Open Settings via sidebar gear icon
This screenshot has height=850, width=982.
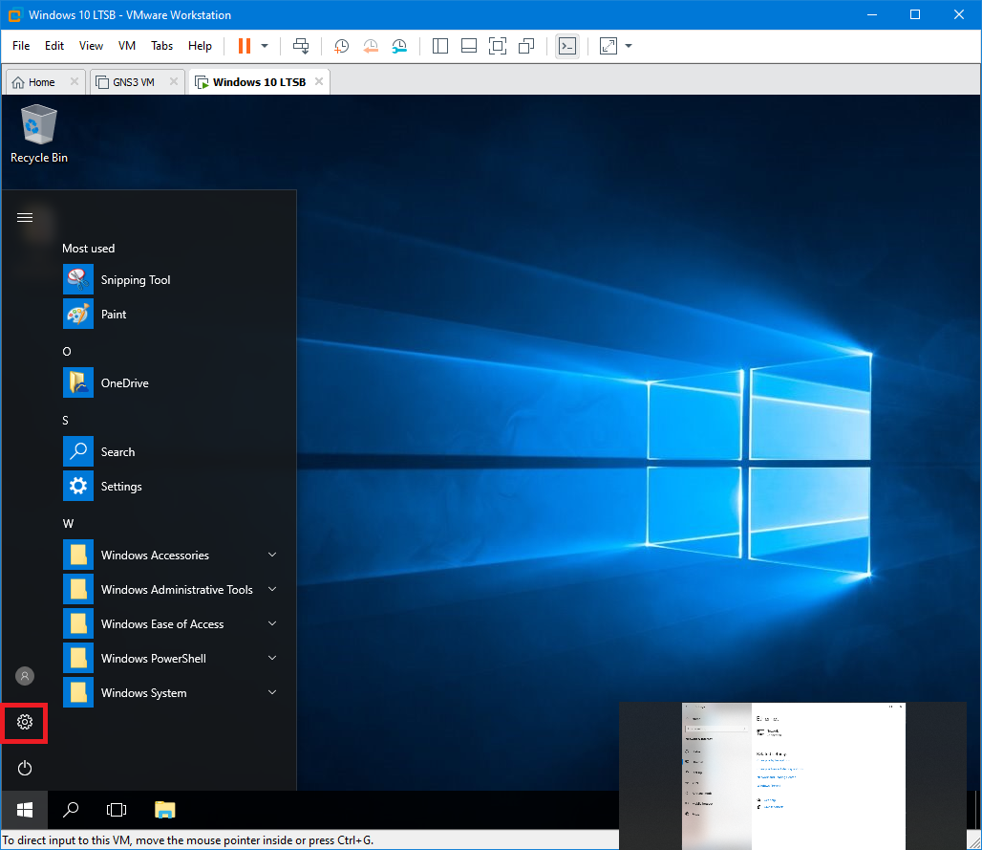(25, 722)
